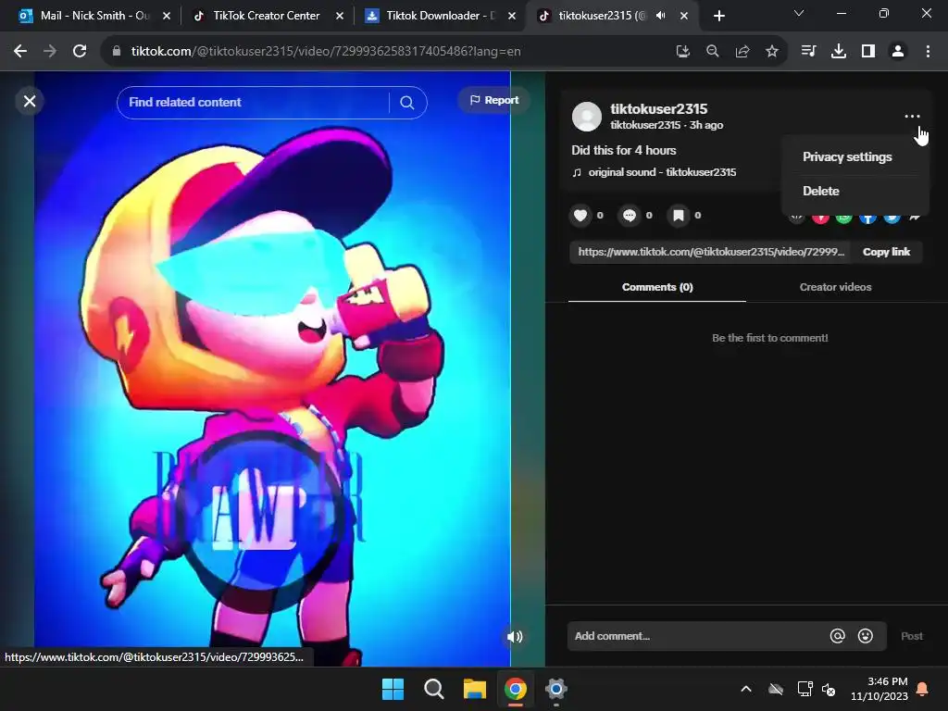Open the emoji picker for comments

coord(866,636)
